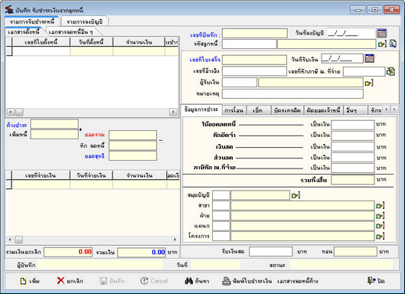
Task: Click the สมุดบัญชี code field
Action: point(221,195)
